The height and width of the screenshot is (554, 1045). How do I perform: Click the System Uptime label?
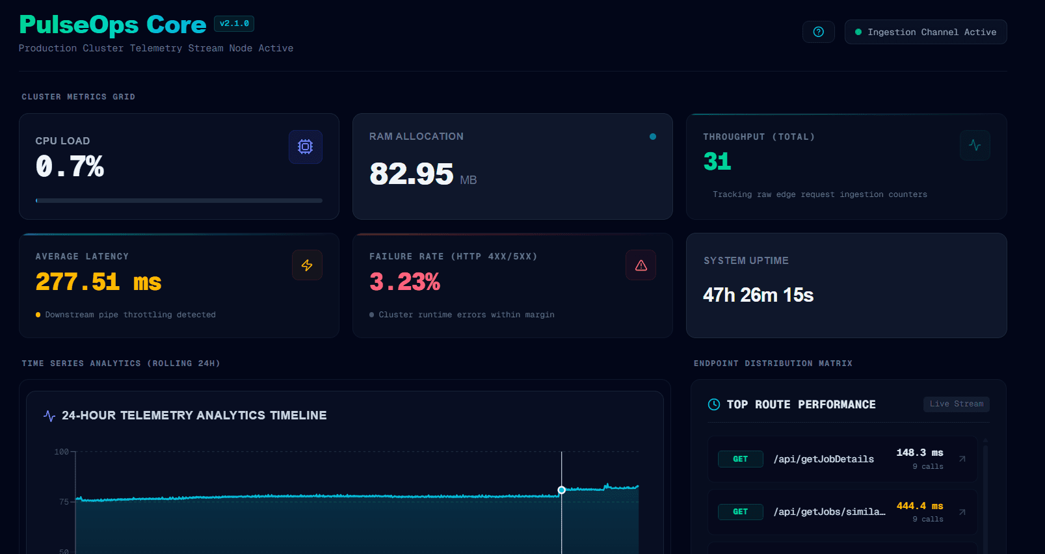[x=746, y=261]
